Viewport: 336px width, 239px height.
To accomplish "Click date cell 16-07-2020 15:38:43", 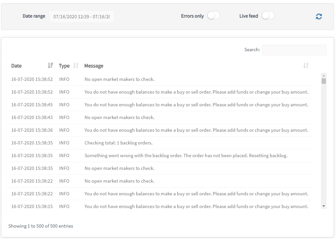I will (32, 117).
